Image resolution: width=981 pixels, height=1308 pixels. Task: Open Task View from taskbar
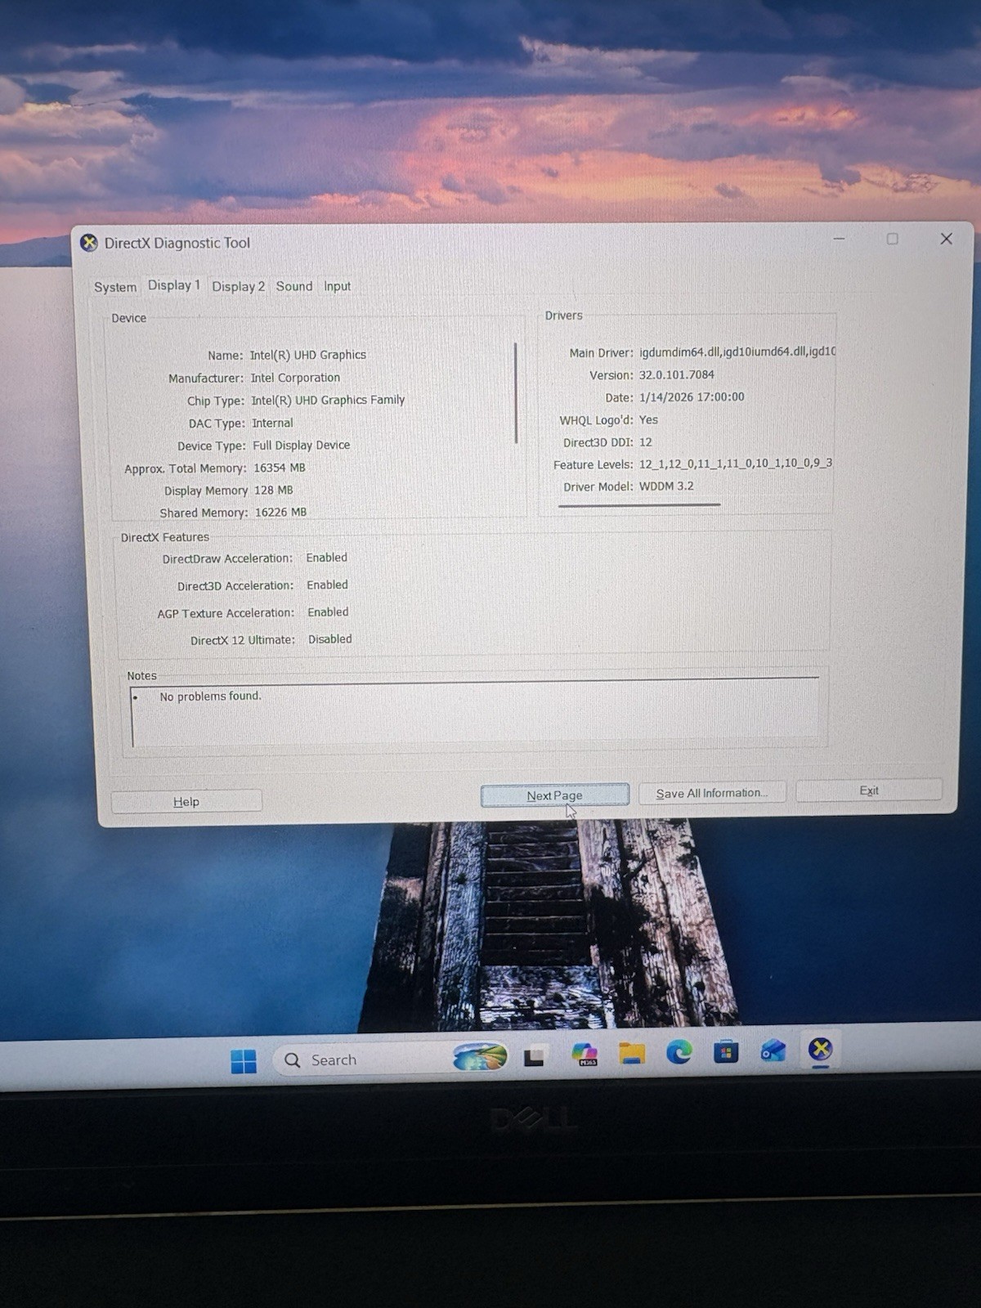[534, 1056]
